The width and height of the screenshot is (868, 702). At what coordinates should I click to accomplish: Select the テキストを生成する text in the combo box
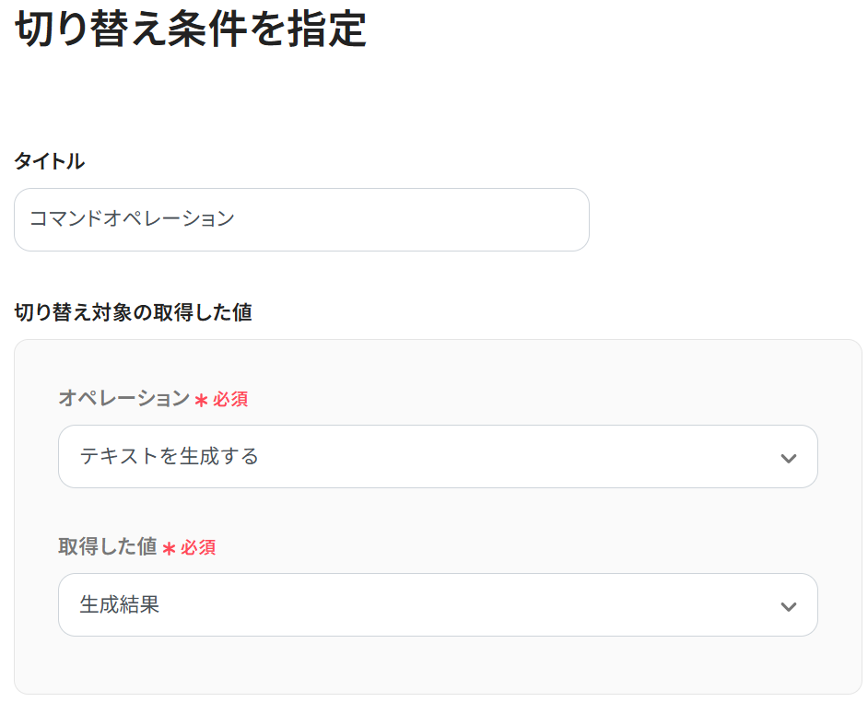170,456
